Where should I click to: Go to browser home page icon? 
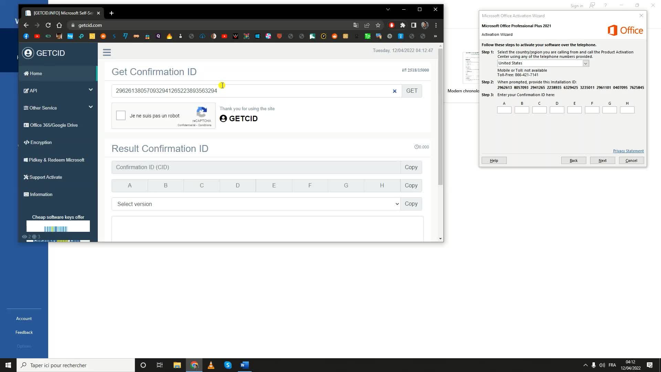coord(59,25)
